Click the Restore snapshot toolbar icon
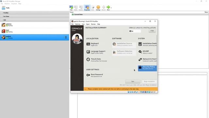 pyautogui.click(x=81, y=8)
